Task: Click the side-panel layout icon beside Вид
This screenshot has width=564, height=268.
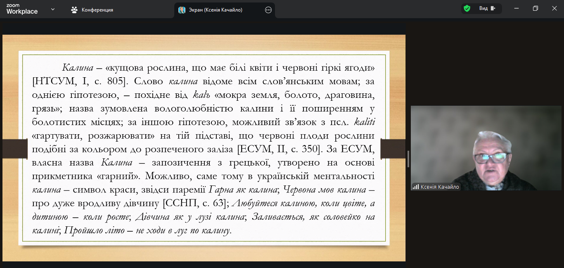Action: point(492,8)
